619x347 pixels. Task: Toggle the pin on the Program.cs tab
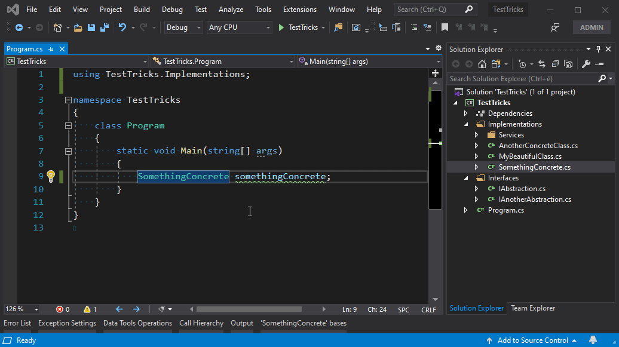tap(51, 49)
